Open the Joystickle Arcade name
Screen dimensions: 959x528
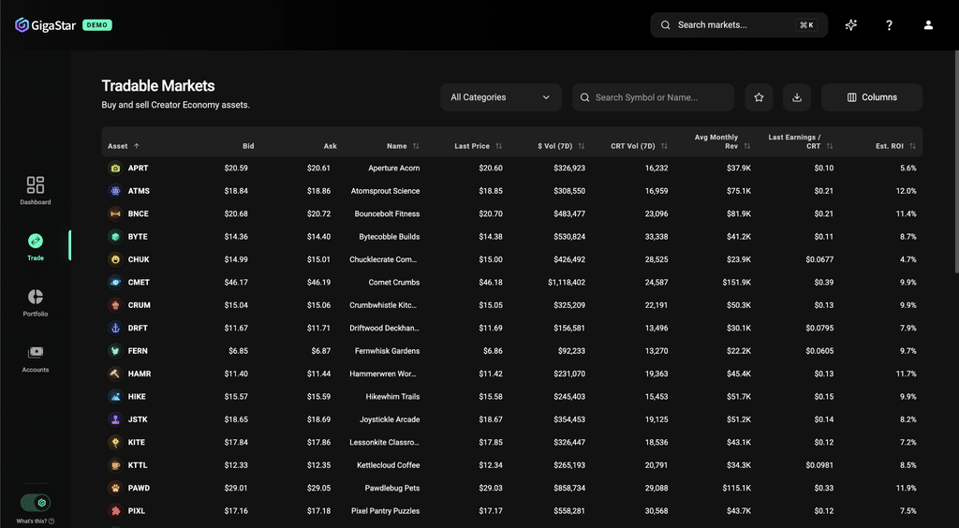click(x=390, y=419)
